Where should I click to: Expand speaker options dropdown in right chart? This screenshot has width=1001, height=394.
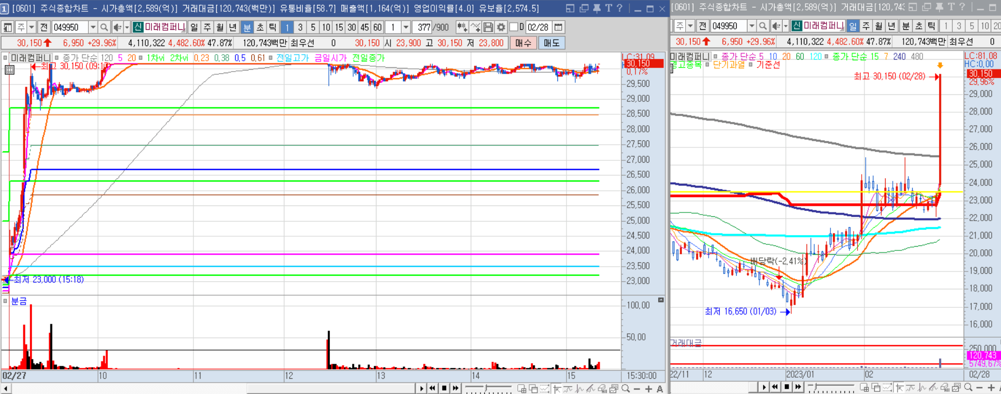(x=785, y=26)
